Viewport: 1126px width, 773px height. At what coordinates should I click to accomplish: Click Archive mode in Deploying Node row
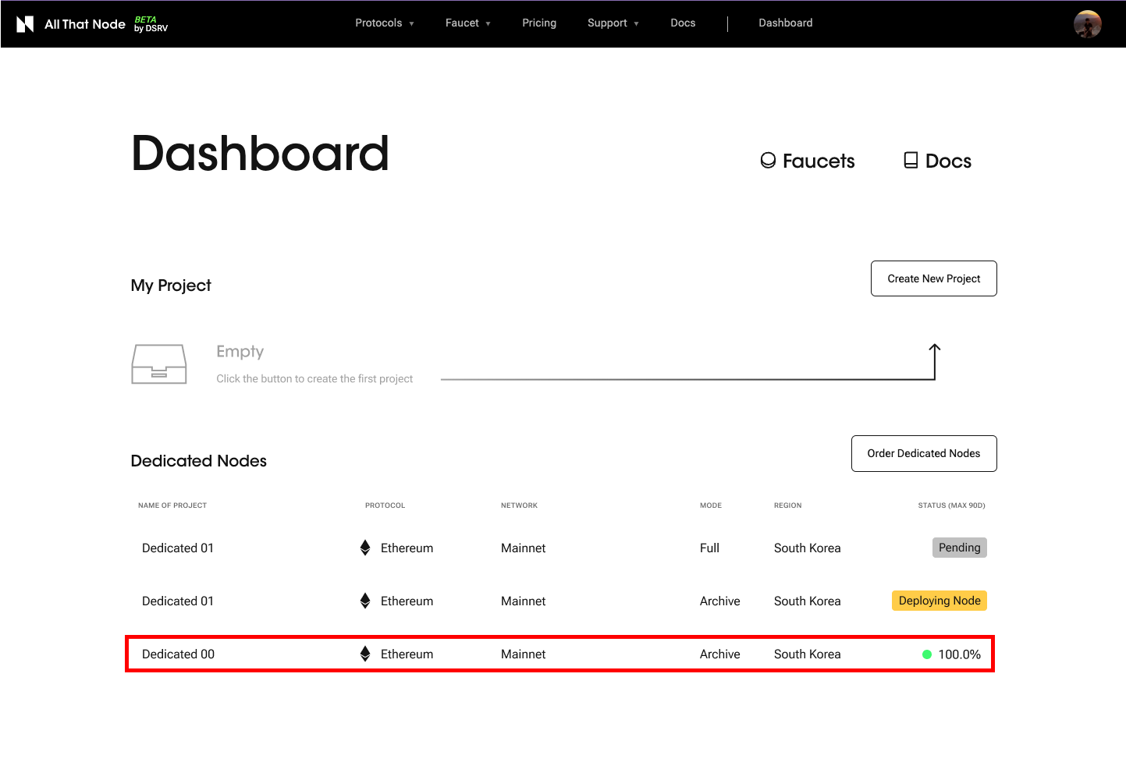(720, 601)
